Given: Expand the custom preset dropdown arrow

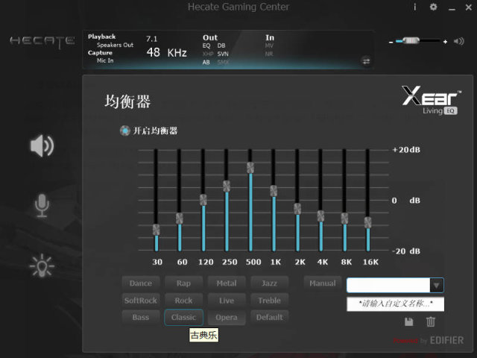Looking at the screenshot, I should pos(436,286).
